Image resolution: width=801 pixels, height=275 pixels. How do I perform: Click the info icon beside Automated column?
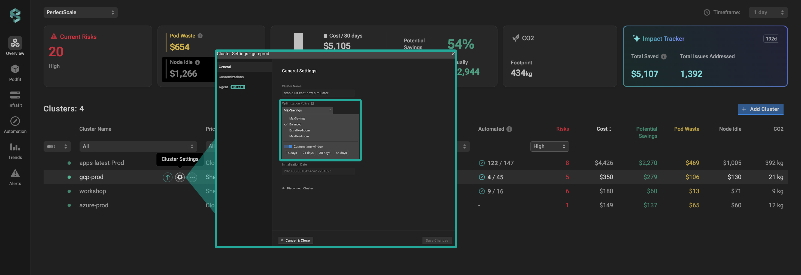(509, 129)
